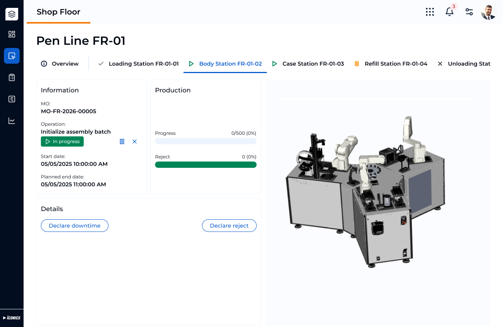Screen dimensions: 503x327
Task: Open the Loading Station FR-01-01 tab
Action: point(138,64)
